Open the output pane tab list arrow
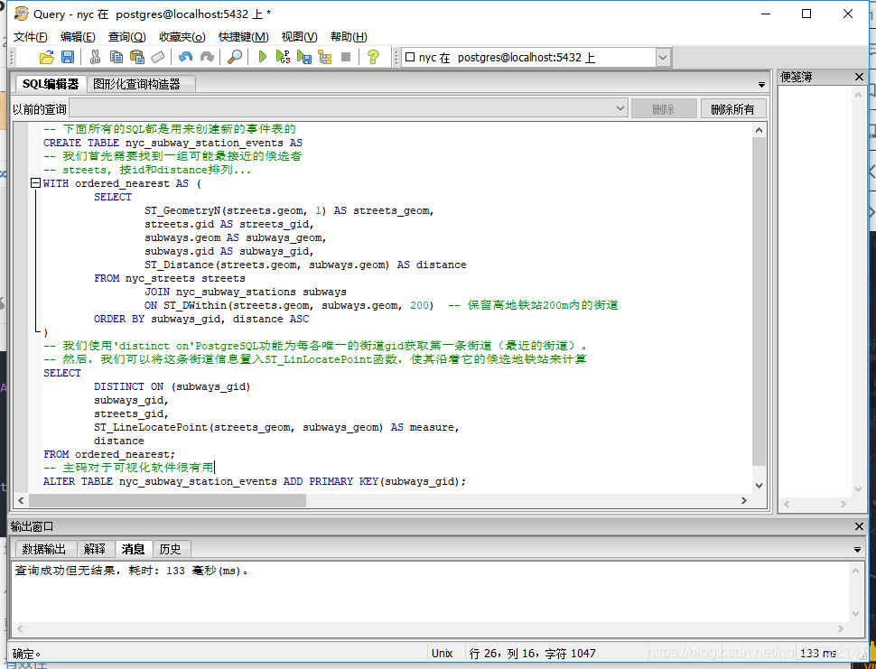 pos(858,550)
